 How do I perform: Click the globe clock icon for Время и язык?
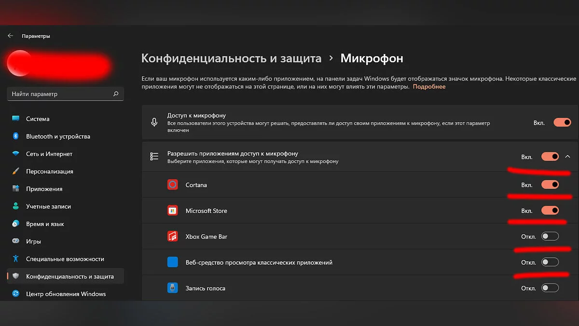pos(16,224)
